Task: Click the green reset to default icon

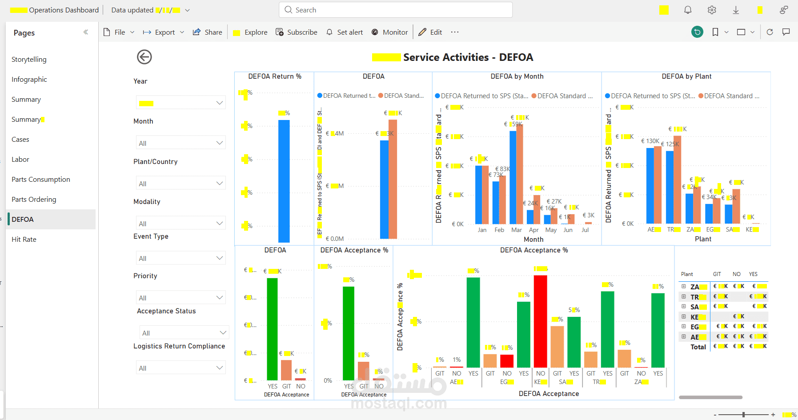Action: coord(697,32)
